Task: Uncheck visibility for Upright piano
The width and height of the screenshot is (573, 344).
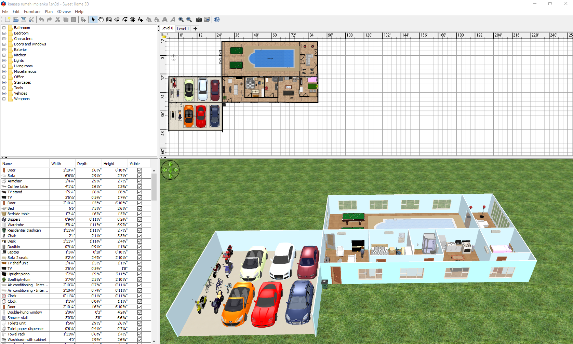Action: click(139, 274)
